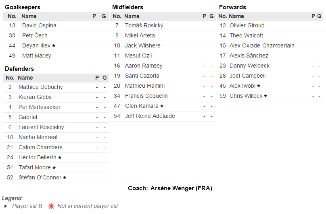Image resolution: width=326 pixels, height=214 pixels.
Task: Select Olivier Giroud row
Action: tap(247, 25)
